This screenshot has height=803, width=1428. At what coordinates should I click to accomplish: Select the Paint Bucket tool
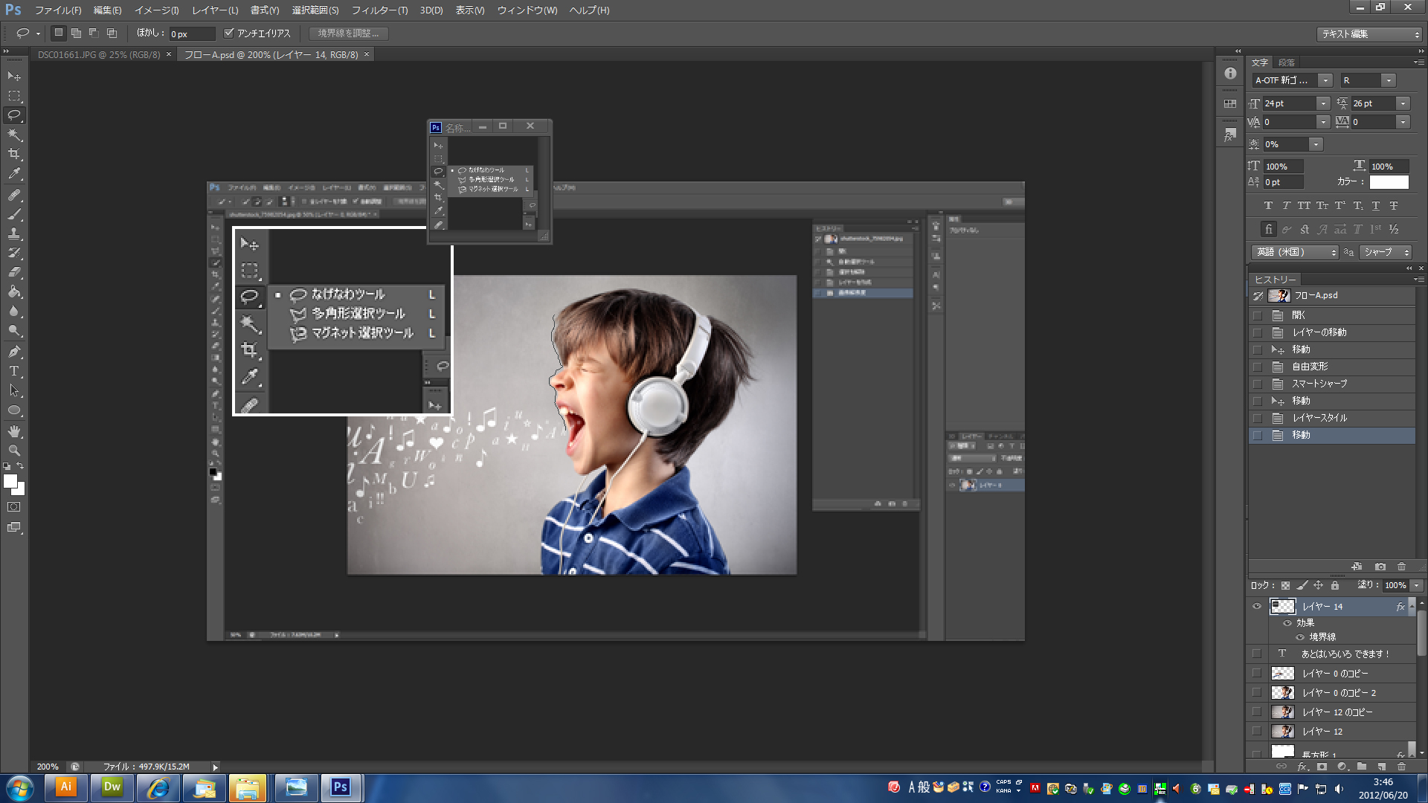pos(14,291)
